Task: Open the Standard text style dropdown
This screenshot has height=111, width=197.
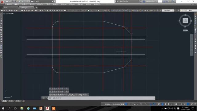Action: [168, 10]
